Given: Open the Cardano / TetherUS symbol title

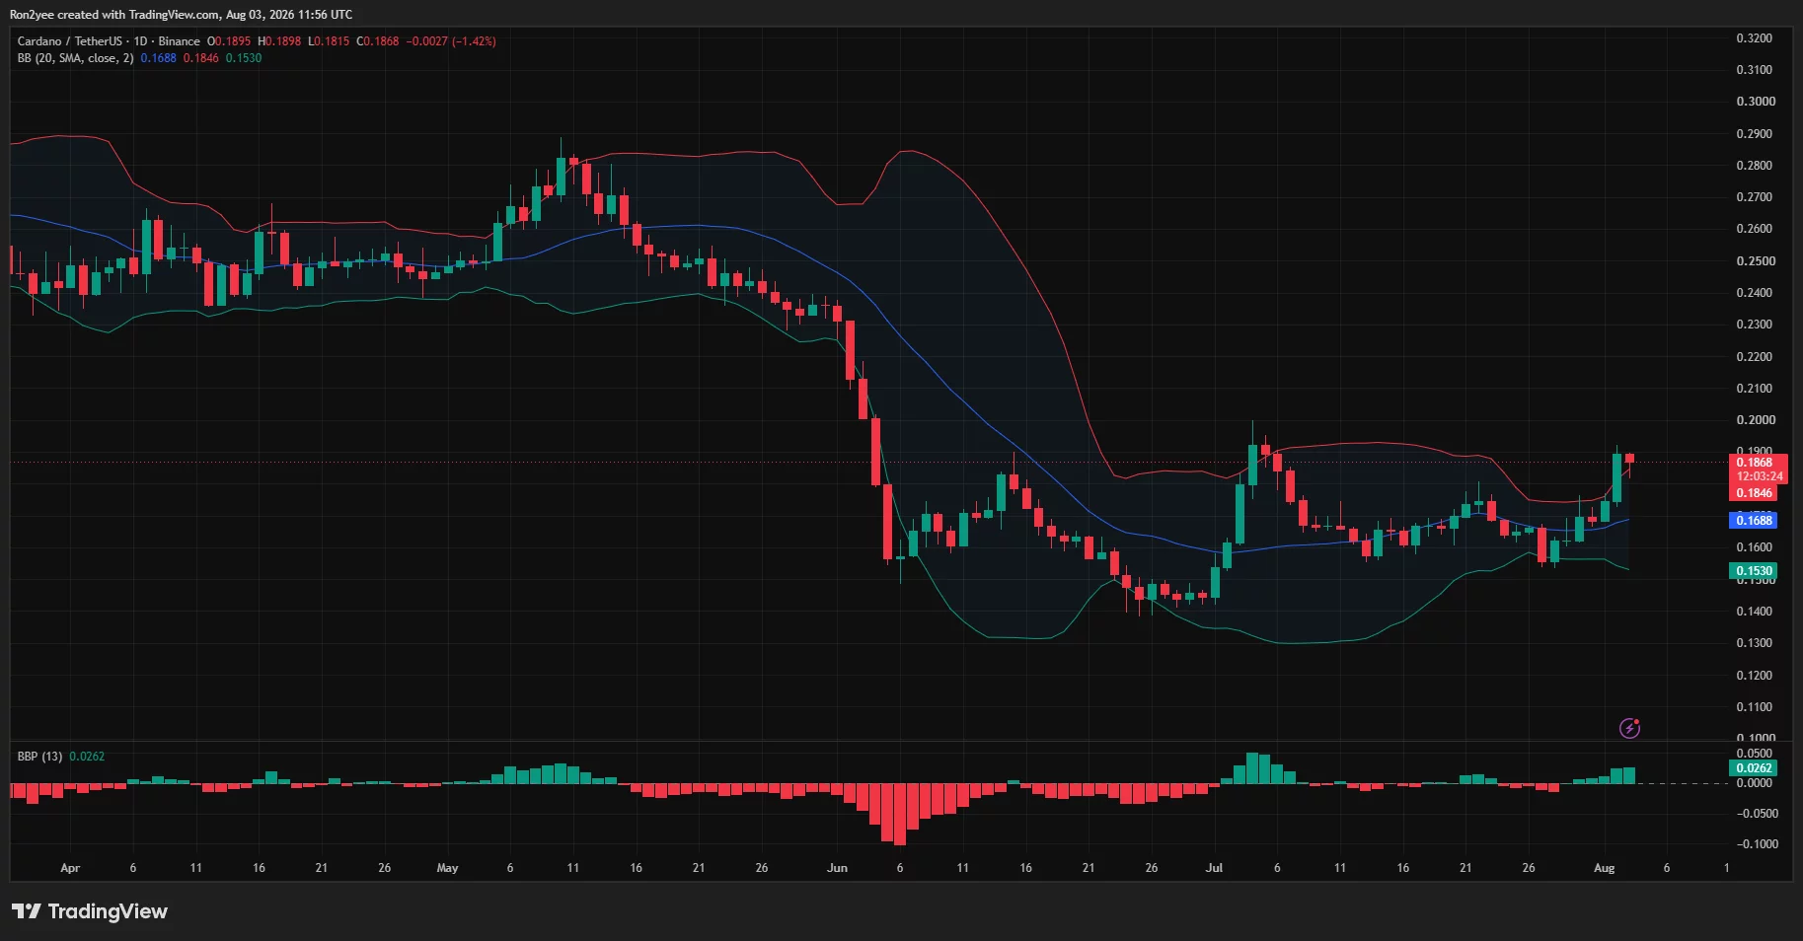Looking at the screenshot, I should click(x=70, y=41).
